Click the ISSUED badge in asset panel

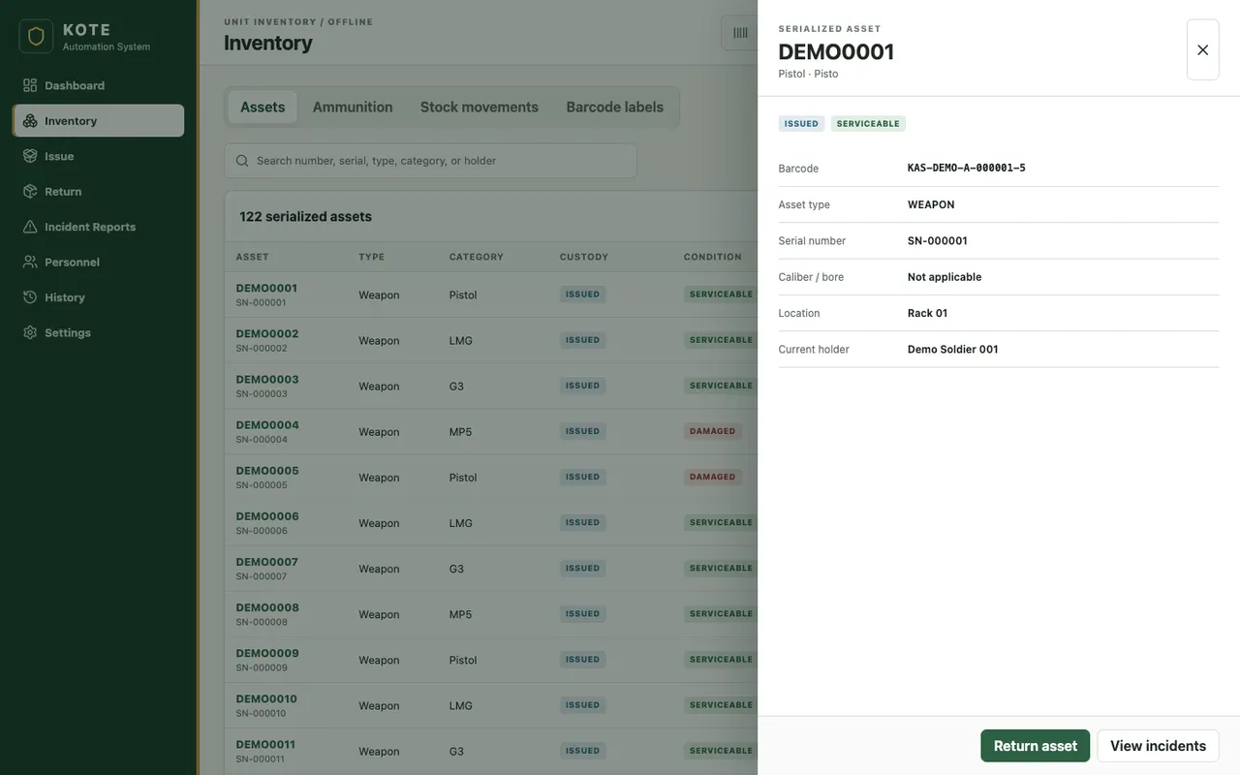tap(801, 124)
